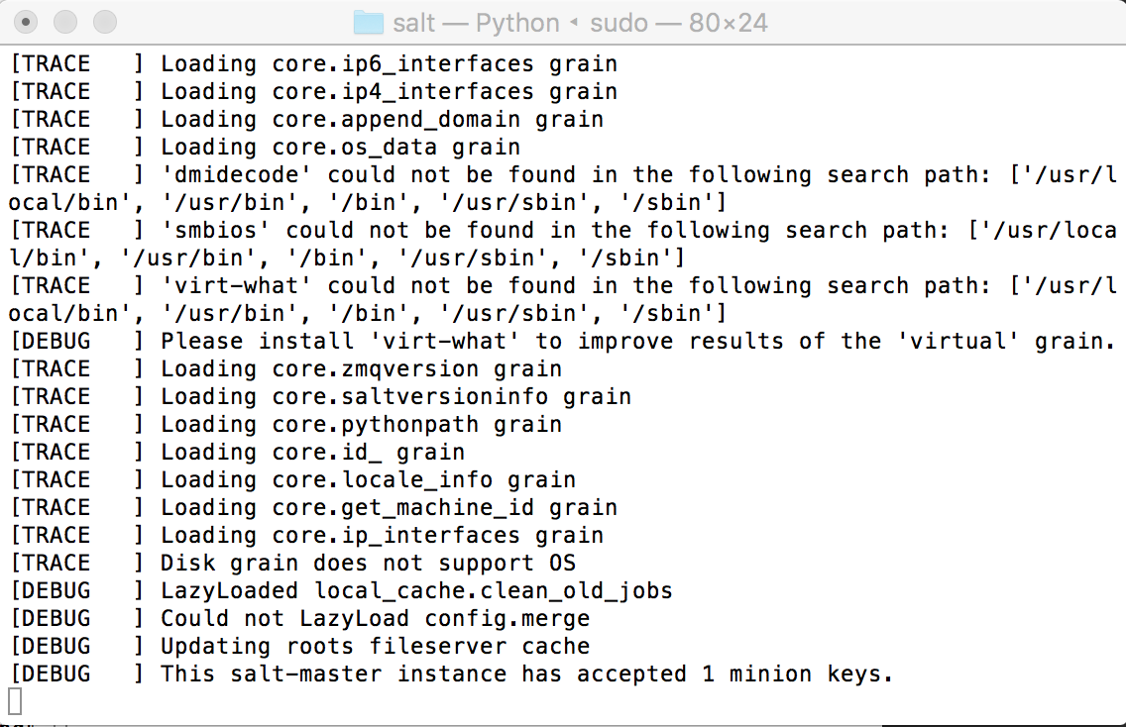Click the word 'dmidecode' in the output
The width and height of the screenshot is (1126, 727).
pyautogui.click(x=237, y=174)
